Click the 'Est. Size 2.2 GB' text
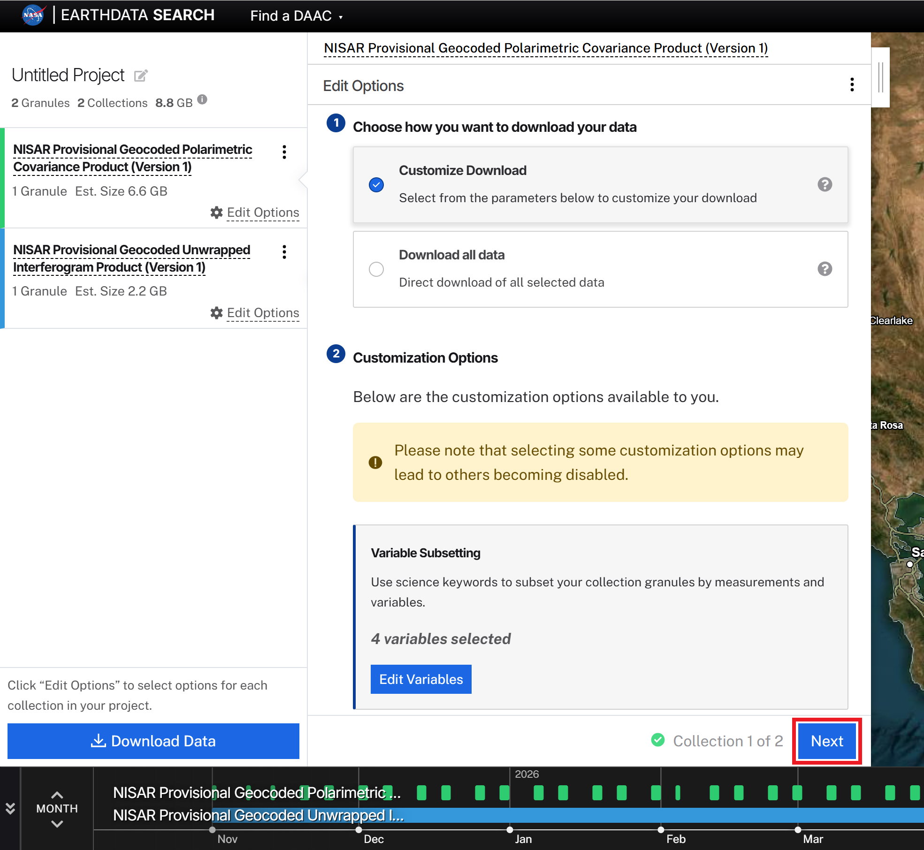This screenshot has width=924, height=850. (121, 291)
